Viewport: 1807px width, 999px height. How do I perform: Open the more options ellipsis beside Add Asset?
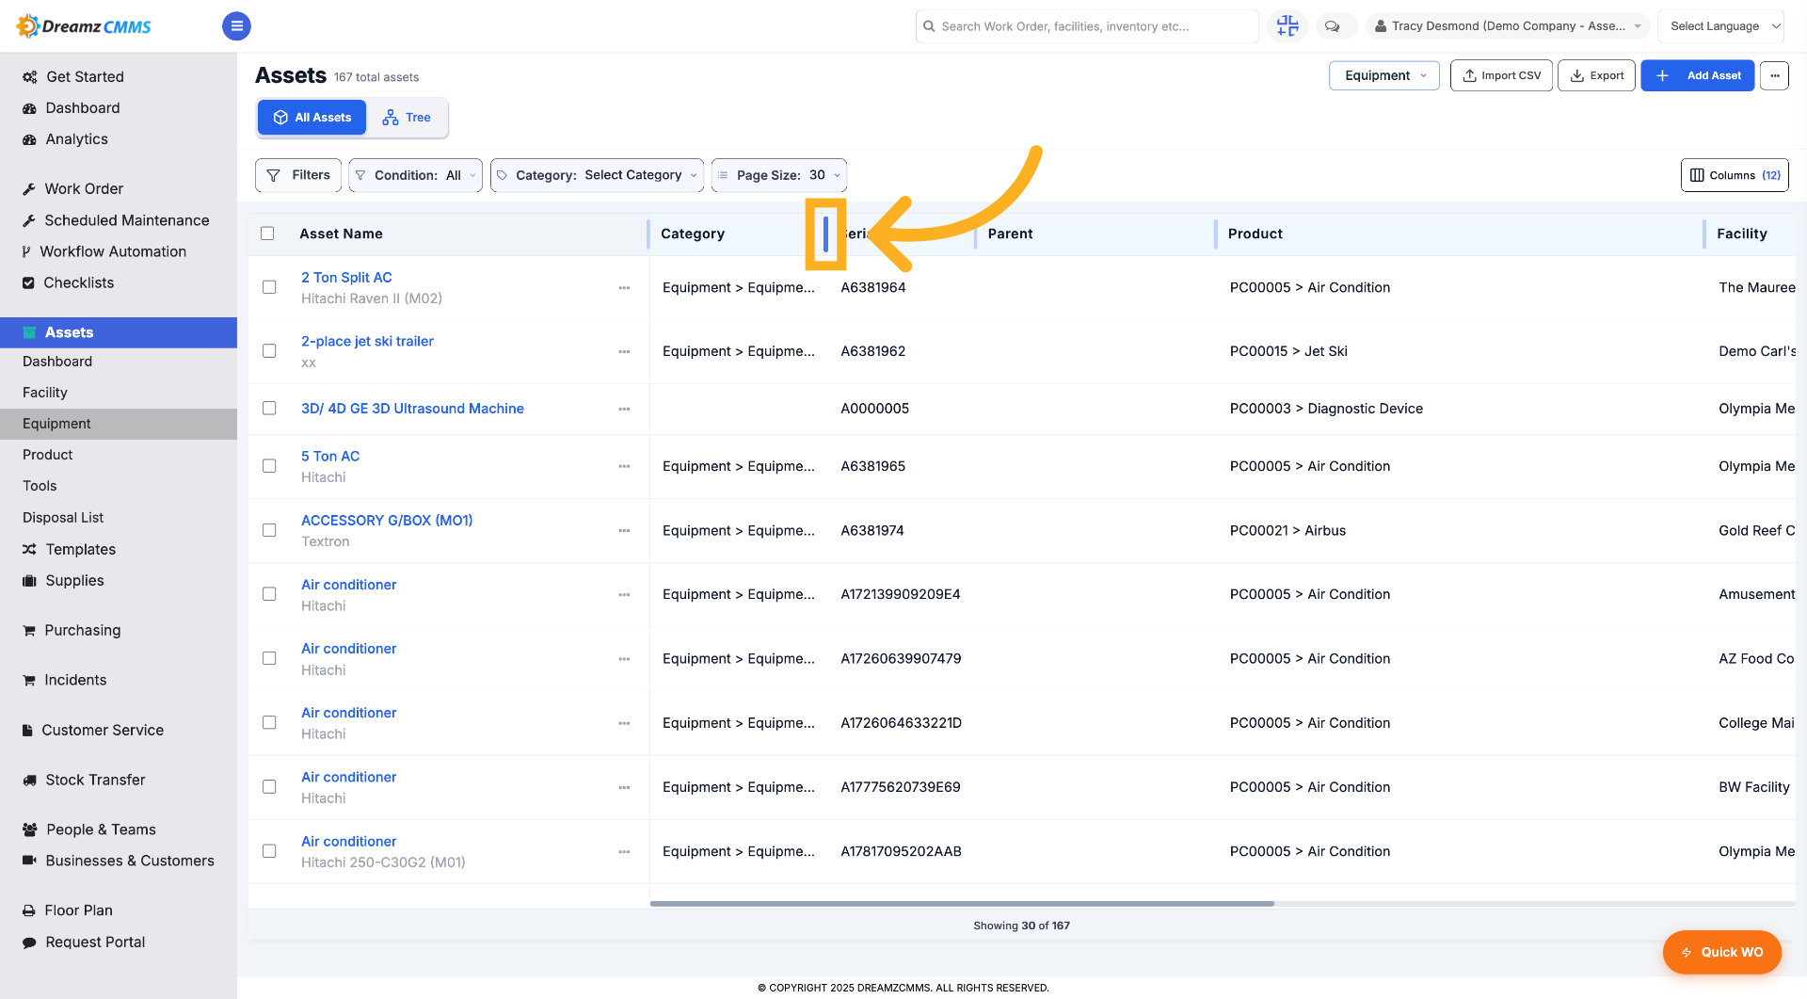[x=1774, y=75]
